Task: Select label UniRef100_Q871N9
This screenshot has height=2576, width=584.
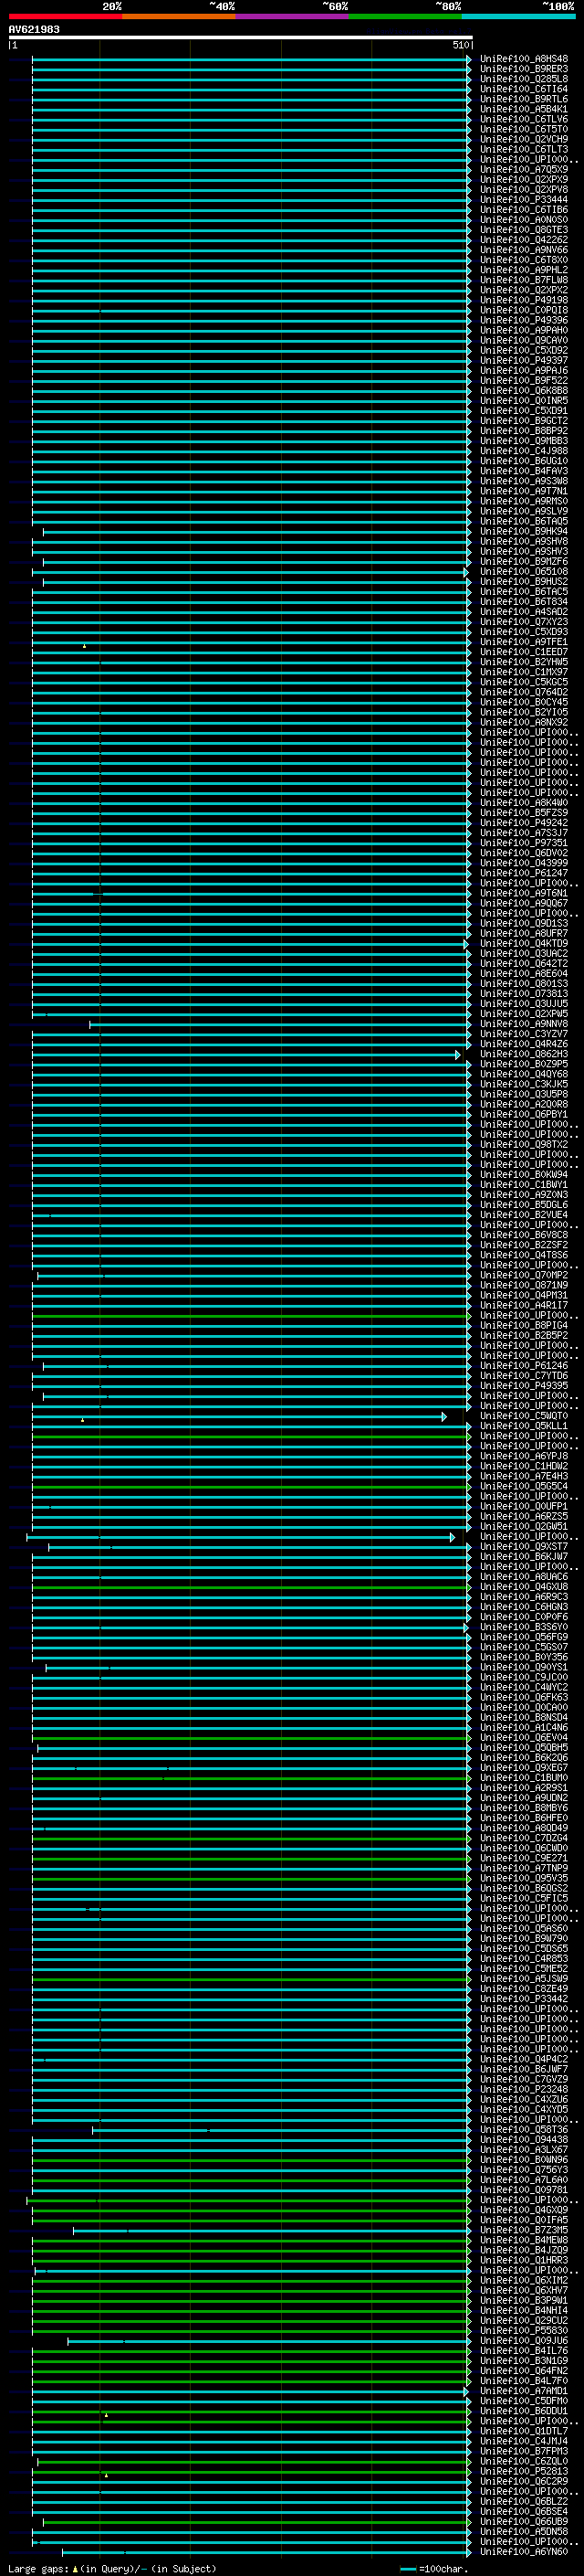Action: click(x=524, y=1285)
